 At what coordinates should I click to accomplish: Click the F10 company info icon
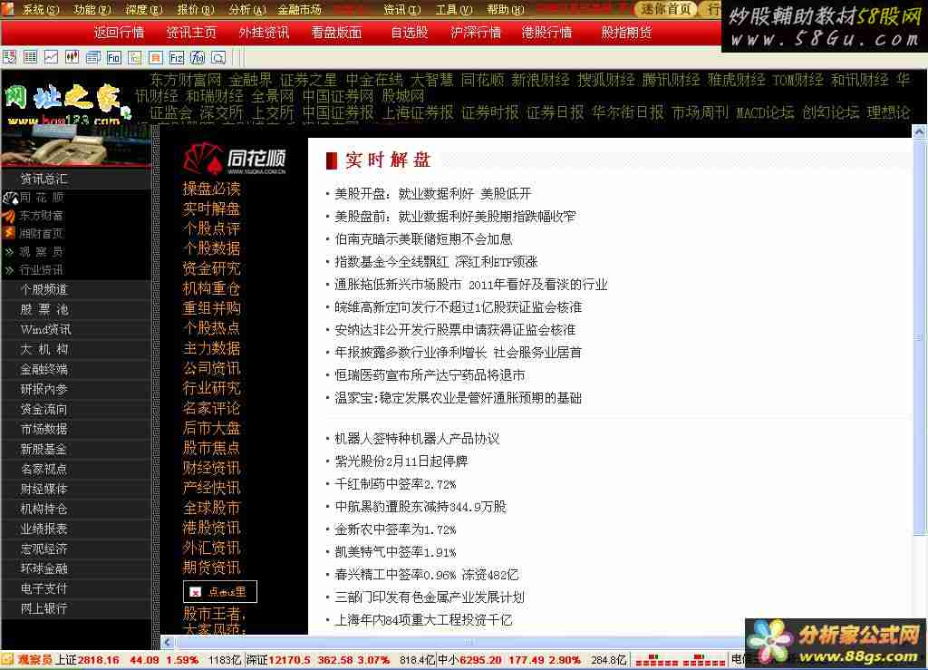click(x=113, y=57)
